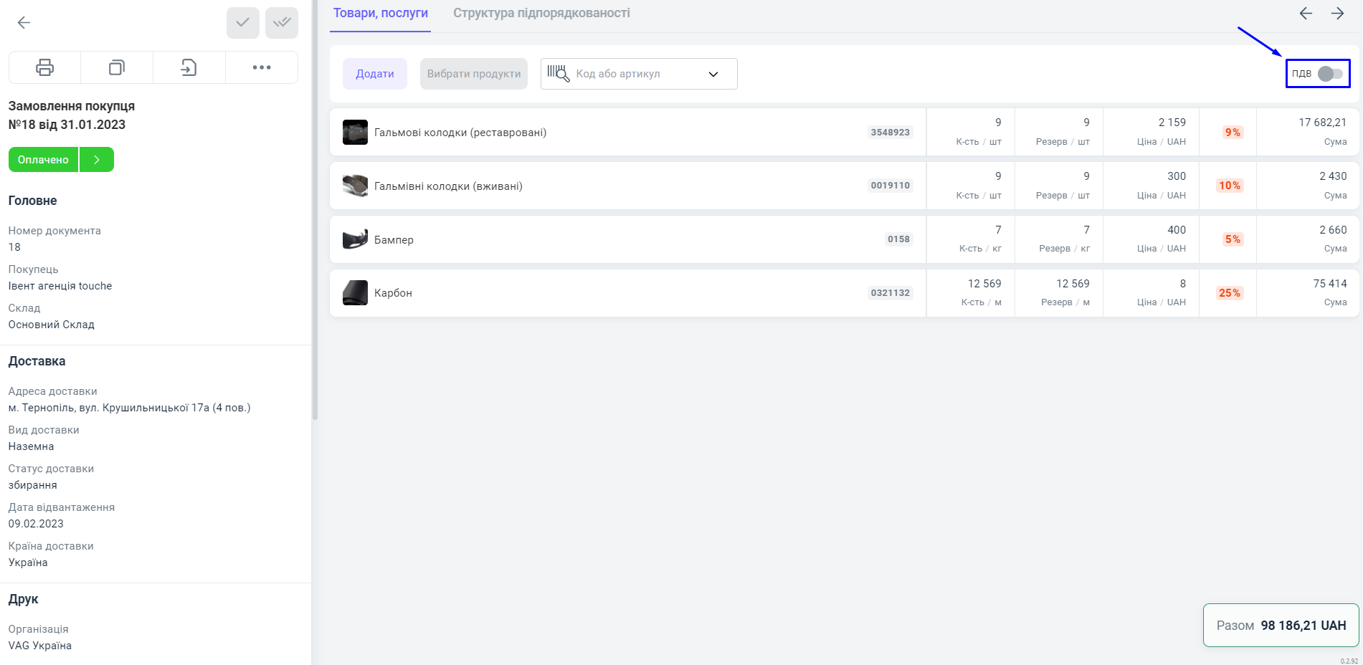
Task: Click the barcode scanner search icon
Action: coord(558,73)
